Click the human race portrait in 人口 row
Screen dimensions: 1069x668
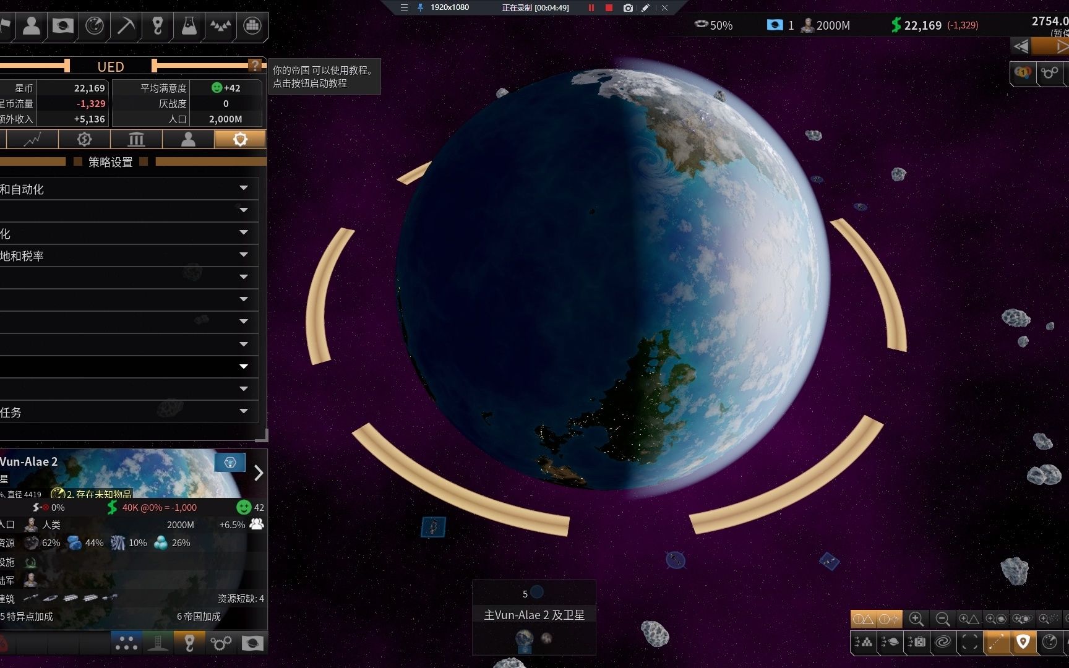click(x=31, y=525)
